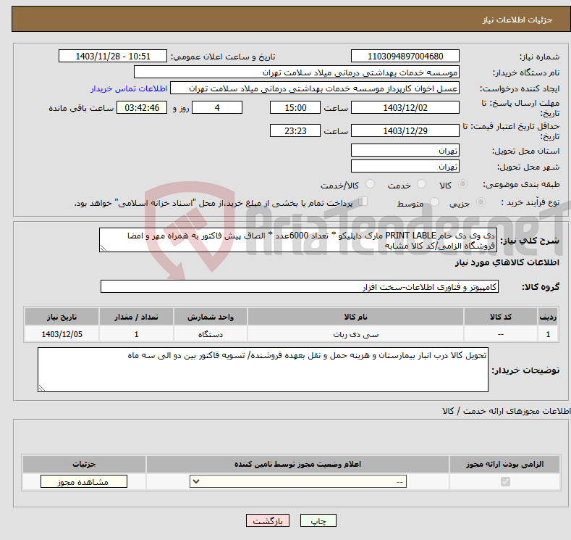This screenshot has height=540, width=571.
Task: Select the سی دی رایت item row cell
Action: point(355,334)
